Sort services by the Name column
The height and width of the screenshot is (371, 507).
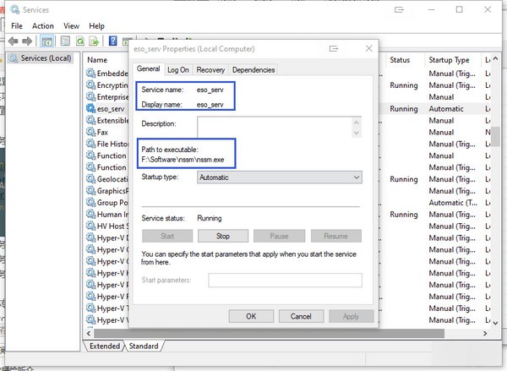pyautogui.click(x=106, y=60)
